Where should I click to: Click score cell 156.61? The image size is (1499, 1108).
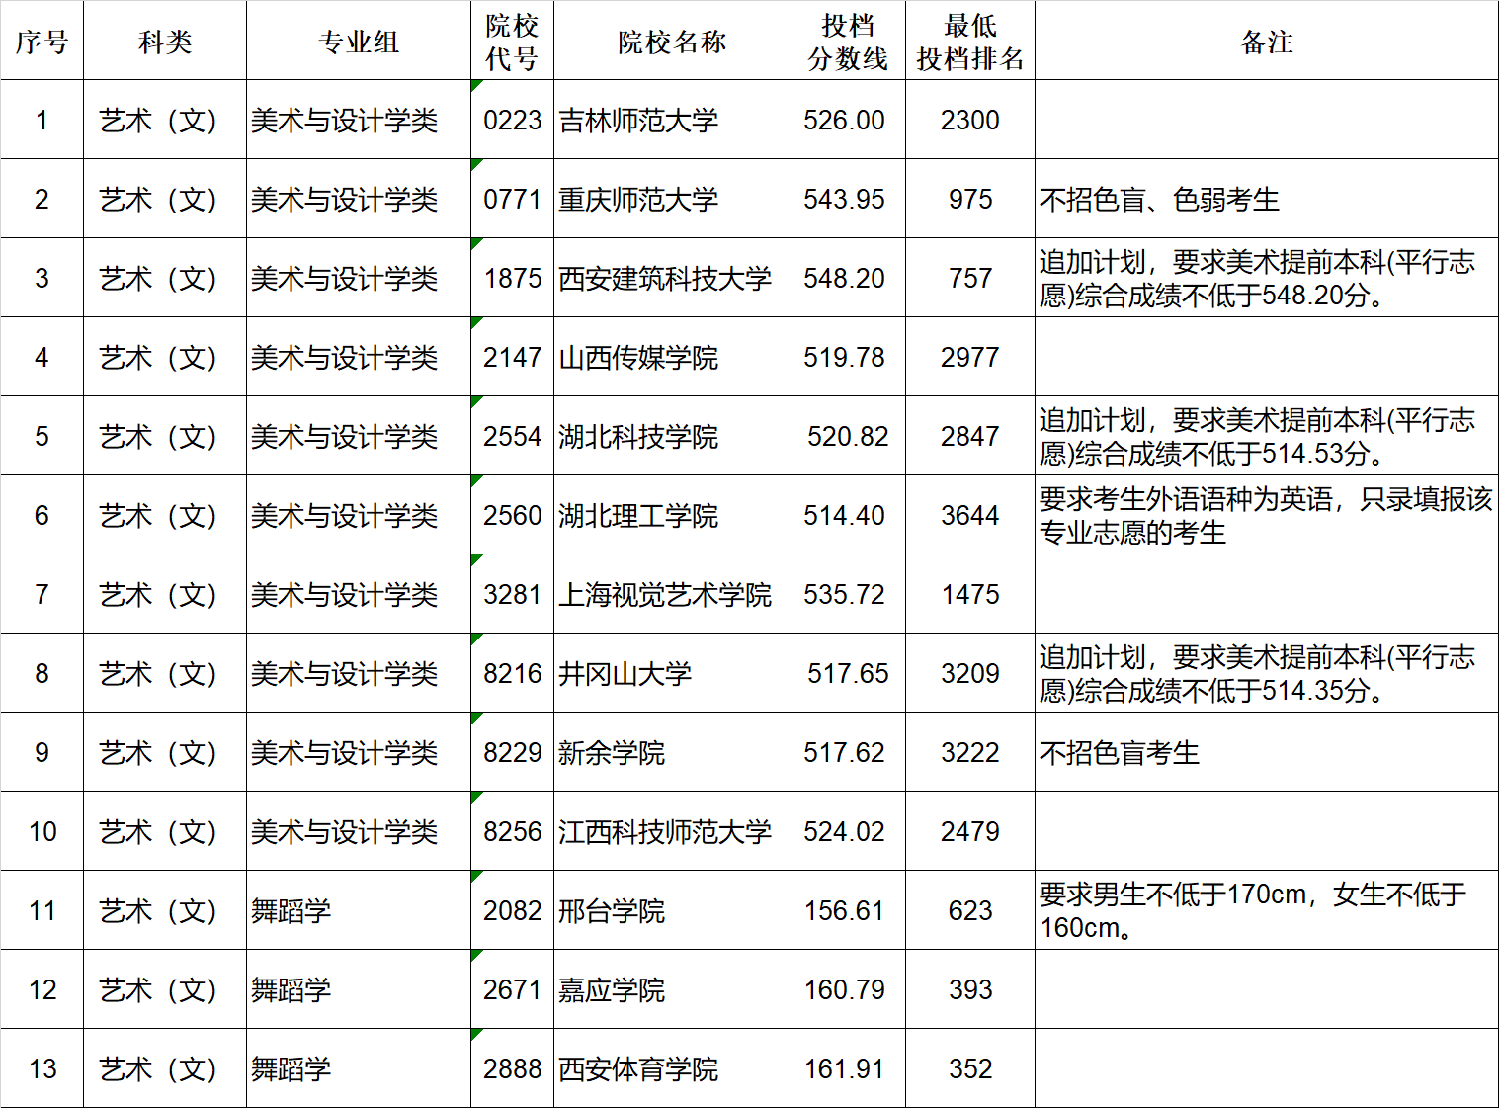[x=848, y=910]
